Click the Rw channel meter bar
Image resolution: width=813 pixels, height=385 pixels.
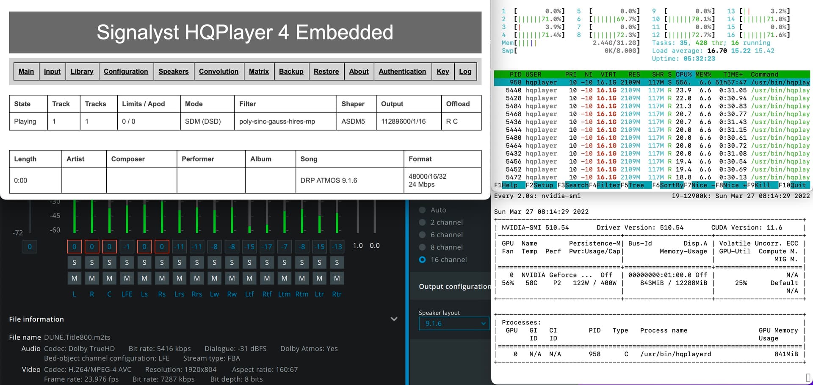232,216
